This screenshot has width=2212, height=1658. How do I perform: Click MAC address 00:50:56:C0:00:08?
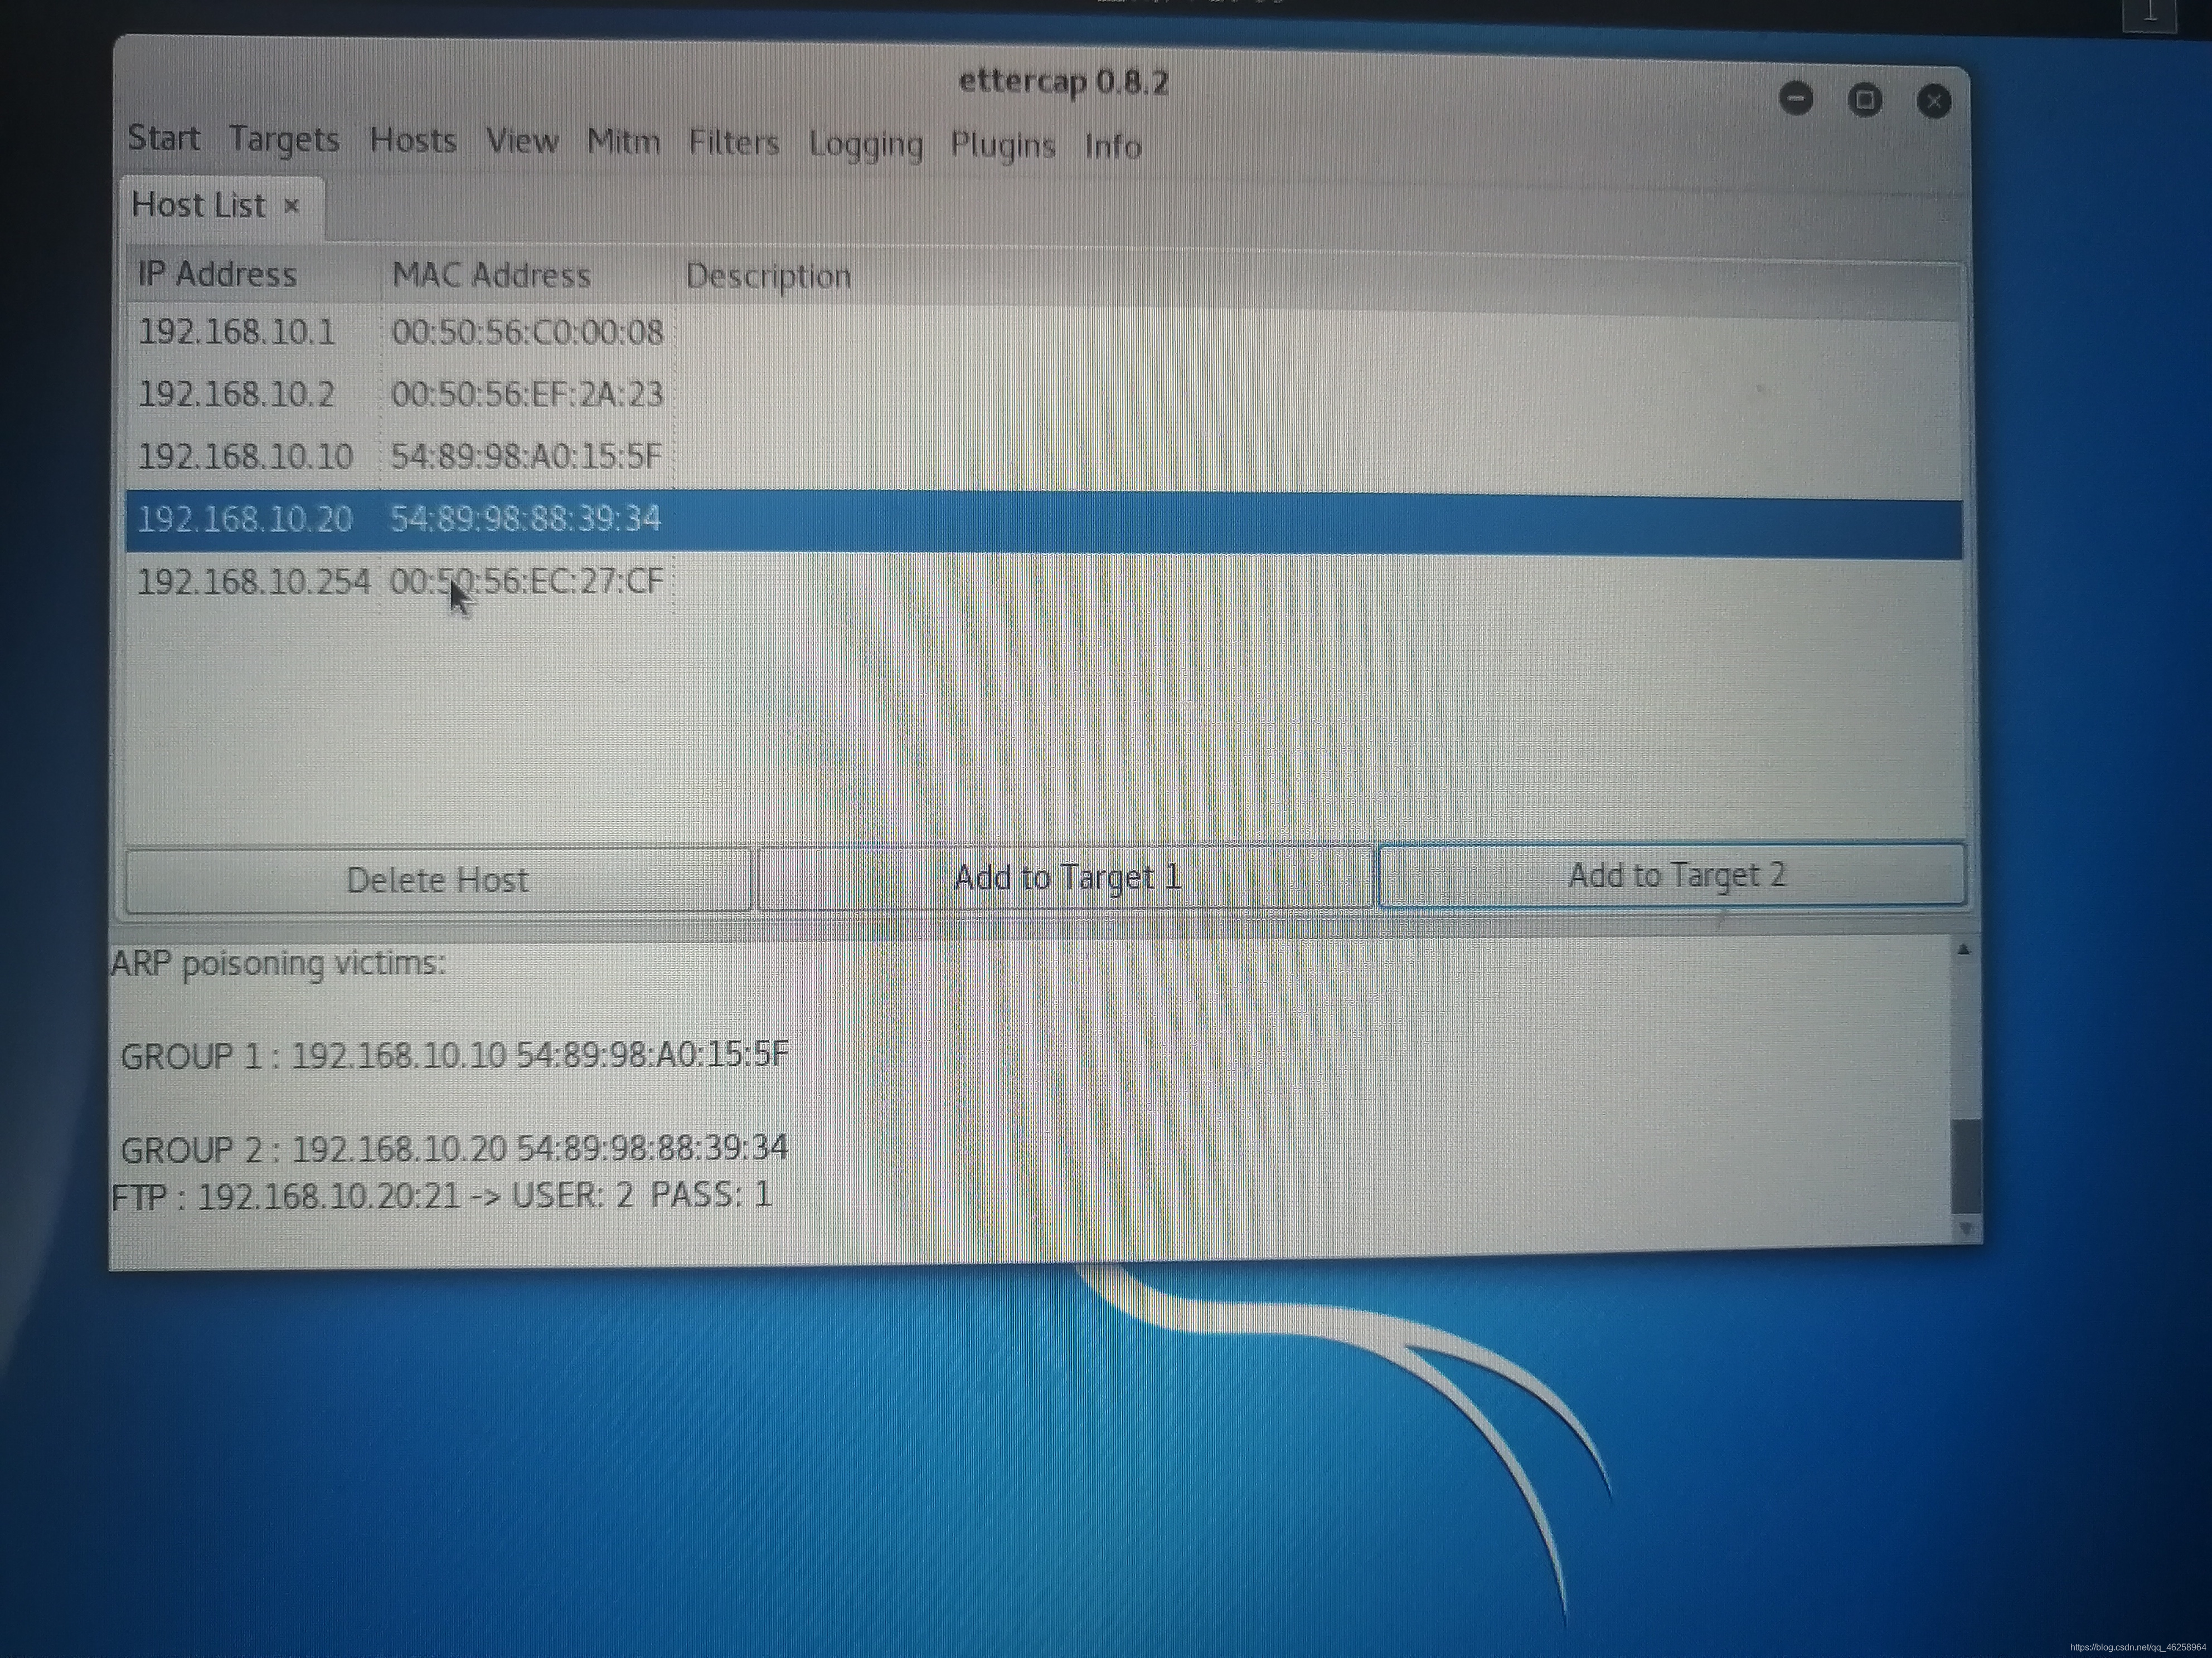[x=527, y=332]
